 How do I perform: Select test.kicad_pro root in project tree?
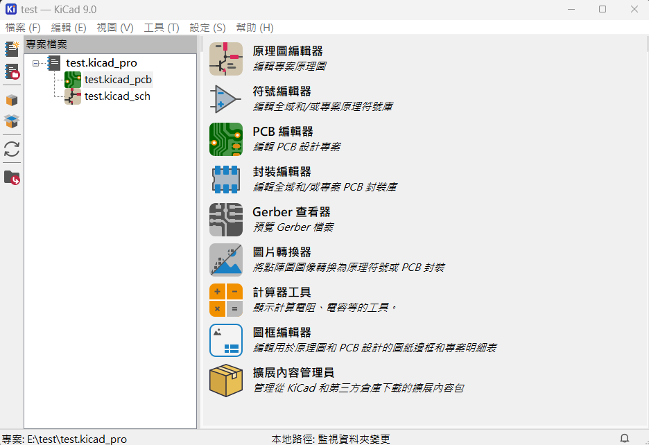101,63
